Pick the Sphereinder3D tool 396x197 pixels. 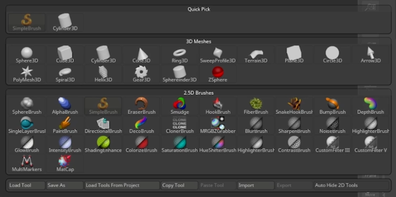180,74
